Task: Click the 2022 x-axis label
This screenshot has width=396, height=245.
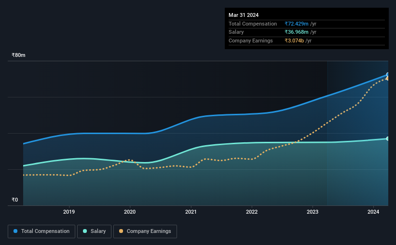Action: (252, 212)
